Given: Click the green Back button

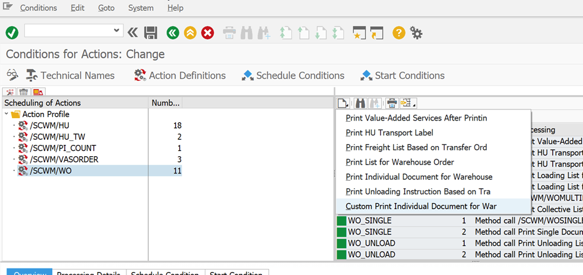Looking at the screenshot, I should click(x=172, y=33).
